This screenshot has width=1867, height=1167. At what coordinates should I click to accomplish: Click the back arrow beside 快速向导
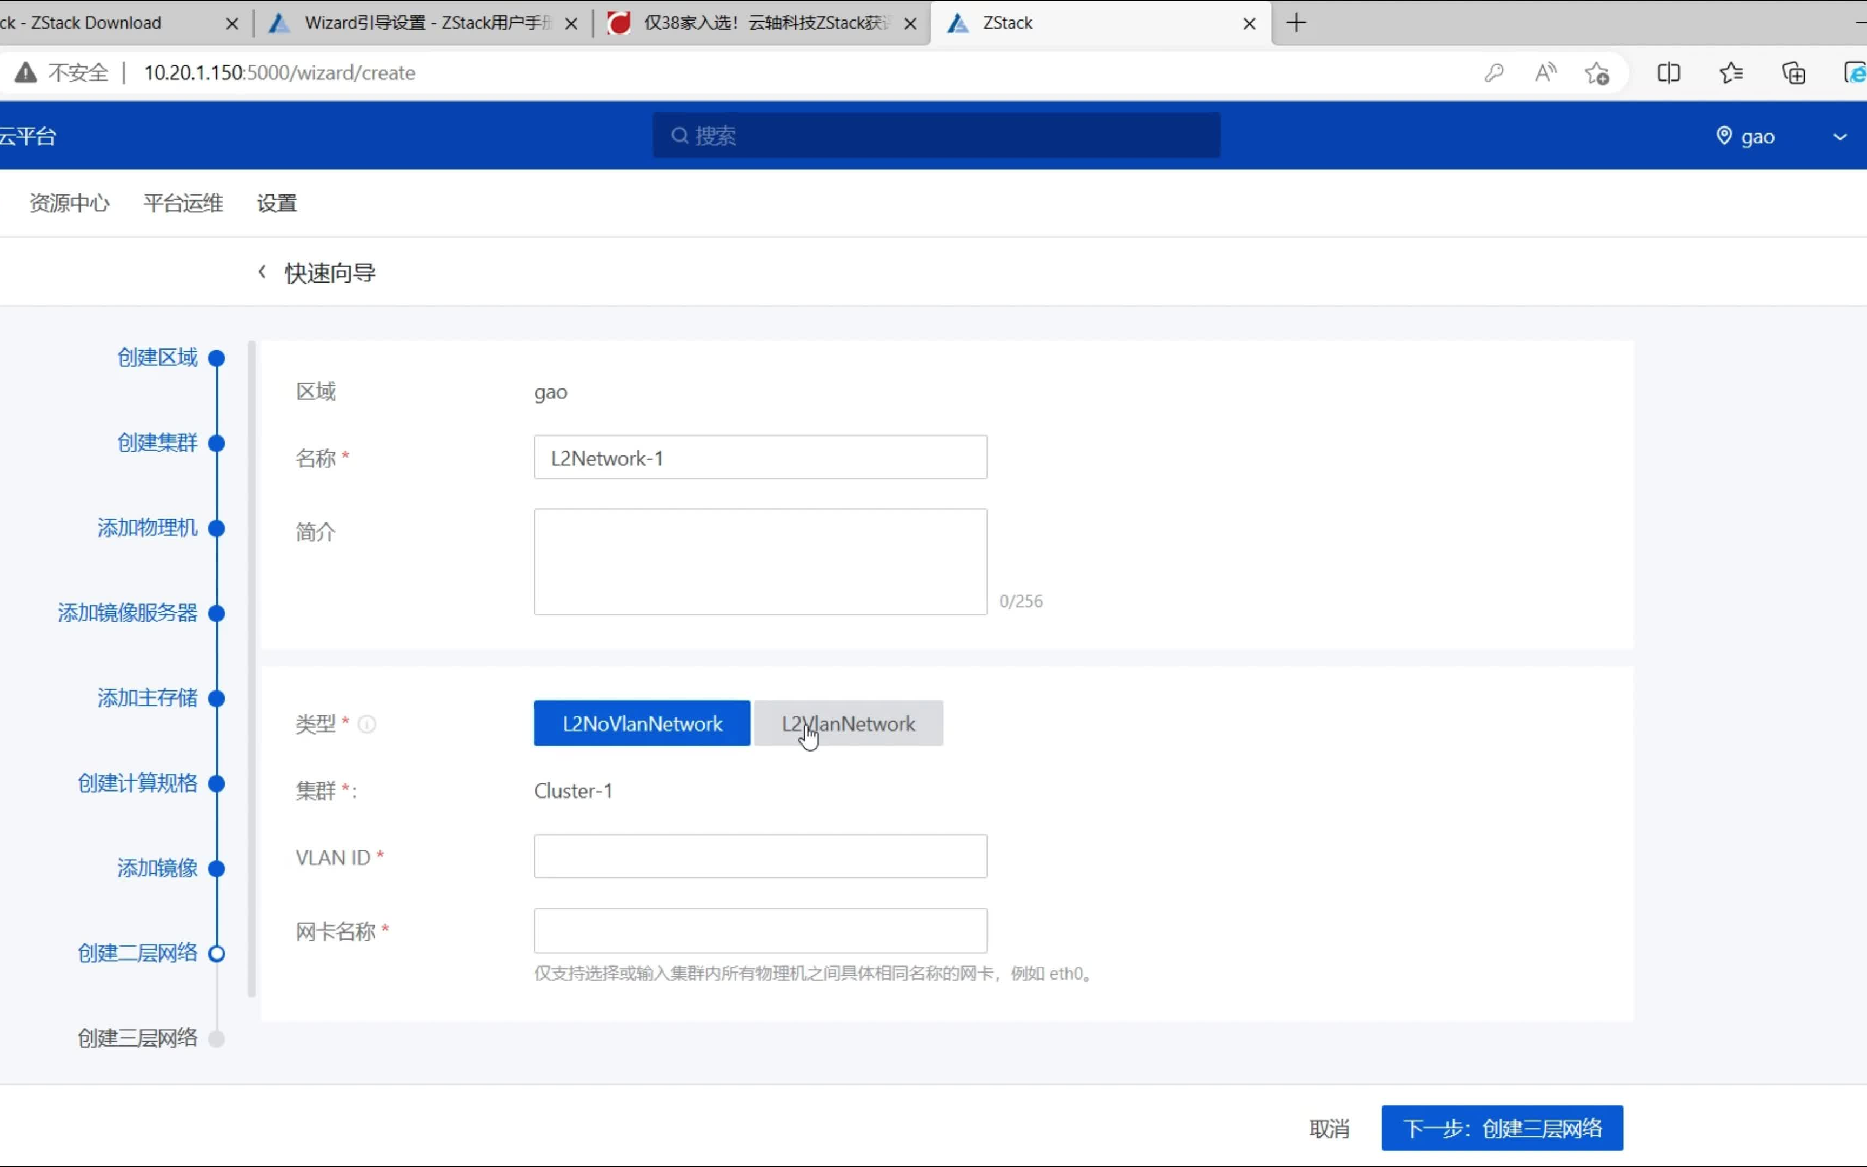pos(262,271)
